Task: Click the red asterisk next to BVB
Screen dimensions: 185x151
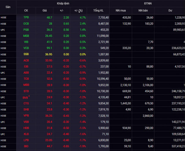Action: point(29,96)
